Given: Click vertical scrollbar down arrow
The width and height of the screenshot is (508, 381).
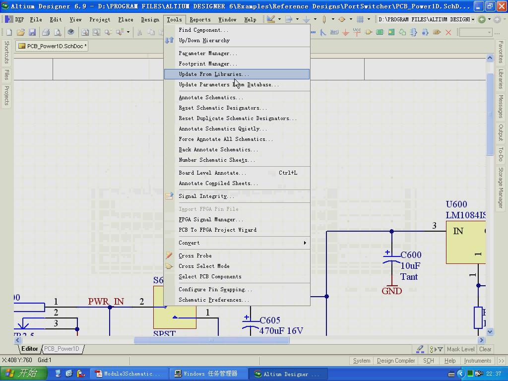Looking at the screenshot, I should pos(490,331).
